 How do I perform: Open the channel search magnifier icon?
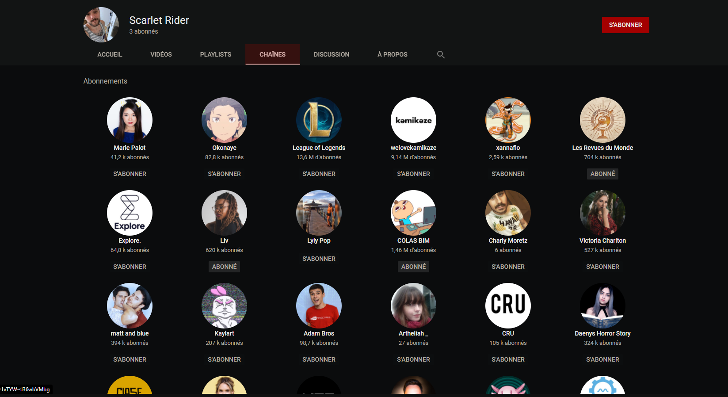pyautogui.click(x=441, y=54)
